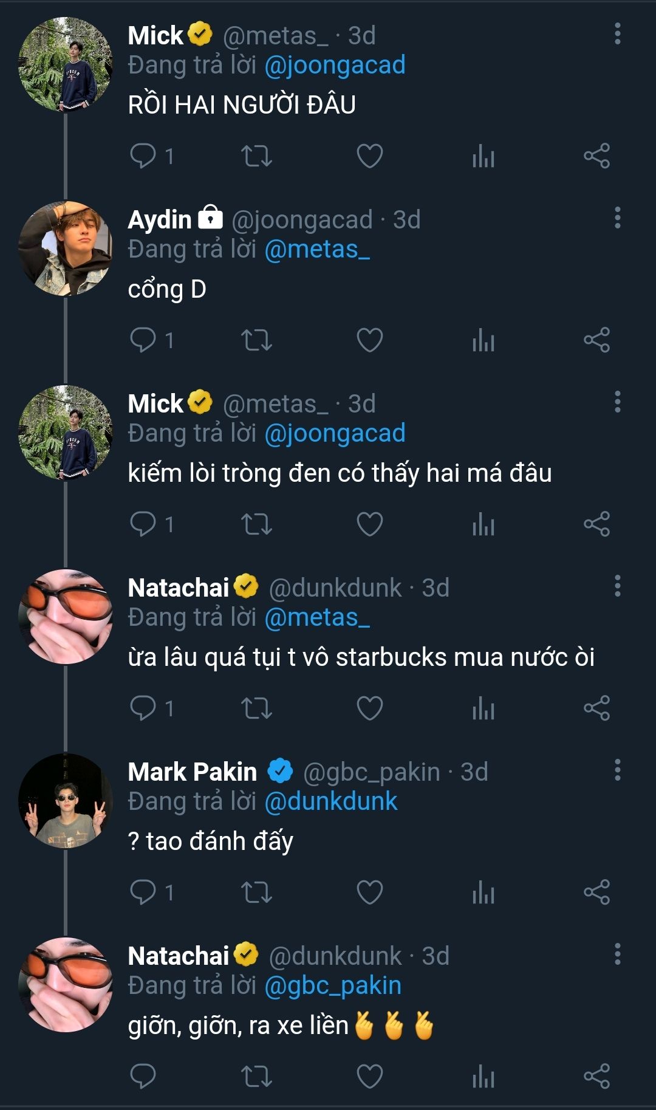Open the @gbc_pakin mention link
This screenshot has width=656, height=1110.
(x=333, y=986)
